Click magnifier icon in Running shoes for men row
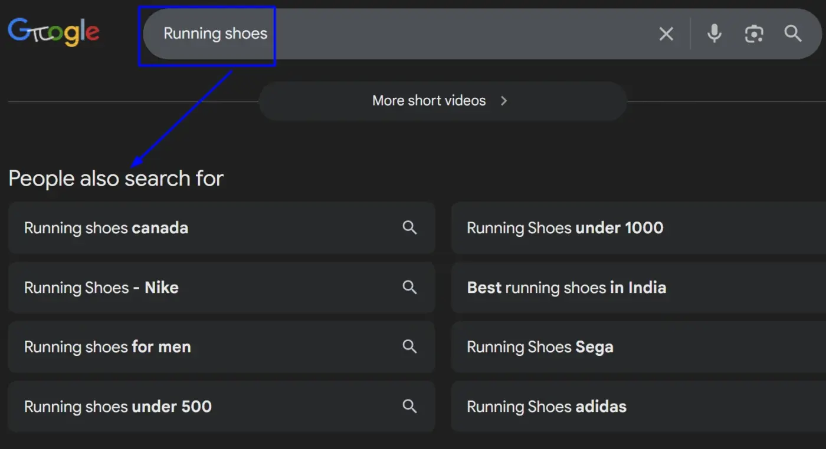The height and width of the screenshot is (449, 826). [x=409, y=346]
